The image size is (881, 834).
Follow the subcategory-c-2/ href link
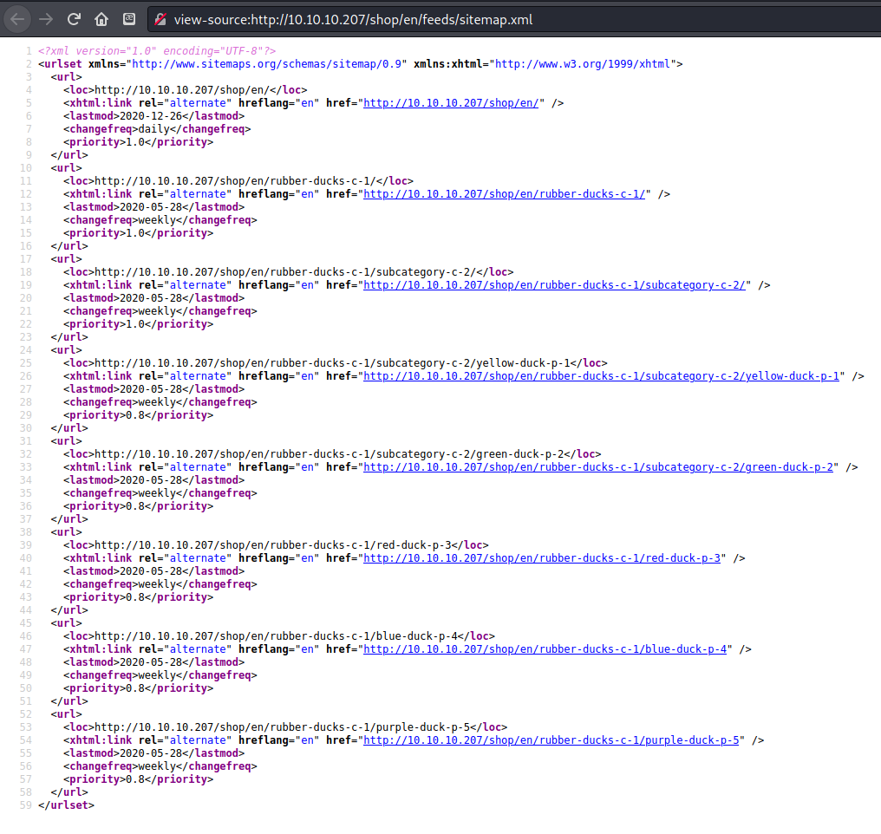tap(555, 285)
